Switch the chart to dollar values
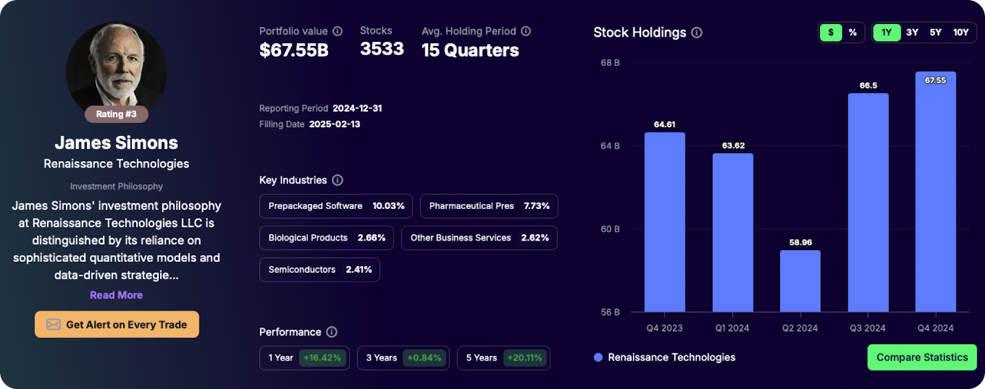This screenshot has width=985, height=389. point(830,33)
